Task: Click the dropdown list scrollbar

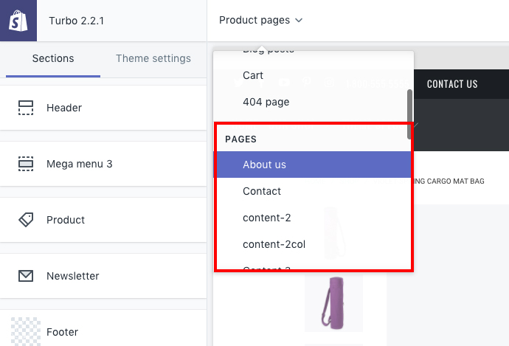Action: click(410, 105)
